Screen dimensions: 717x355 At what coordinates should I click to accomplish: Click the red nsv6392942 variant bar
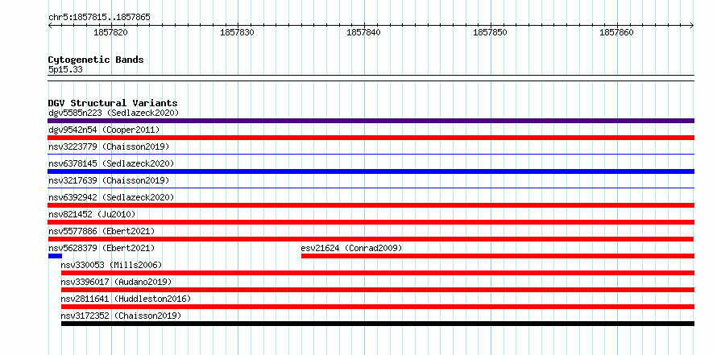(x=371, y=205)
